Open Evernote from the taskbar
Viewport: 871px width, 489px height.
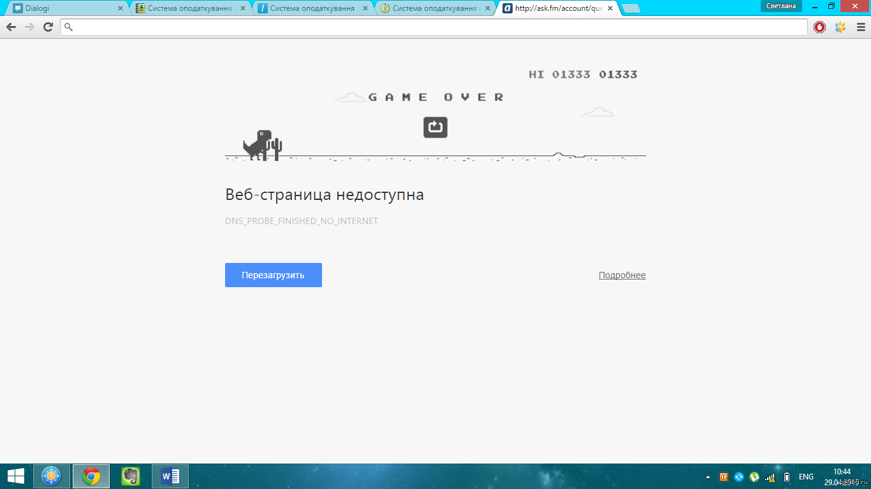(x=131, y=476)
